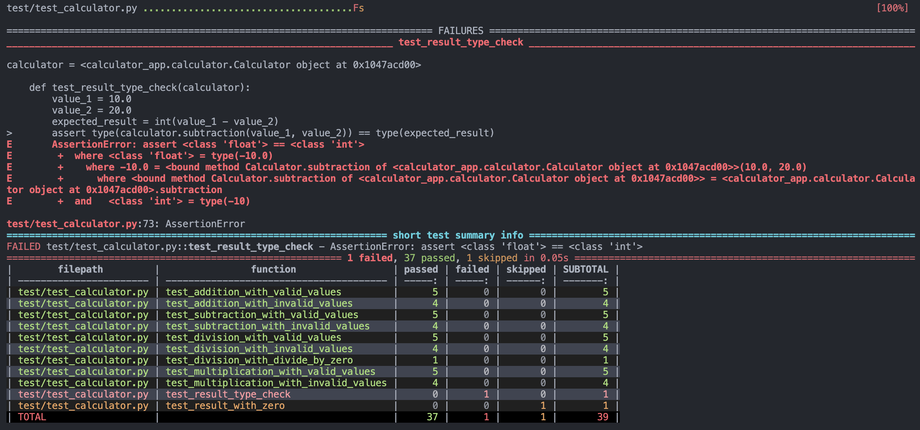Image resolution: width=920 pixels, height=430 pixels.
Task: Click 'test_subtraction_with_valid_values' function cell
Action: [x=262, y=315]
